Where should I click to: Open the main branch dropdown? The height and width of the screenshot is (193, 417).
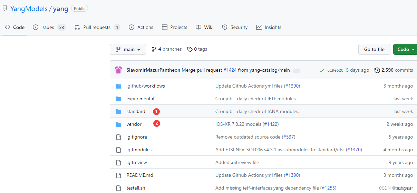[128, 49]
